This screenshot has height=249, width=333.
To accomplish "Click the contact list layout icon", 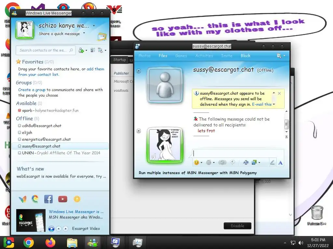I will (x=93, y=50).
